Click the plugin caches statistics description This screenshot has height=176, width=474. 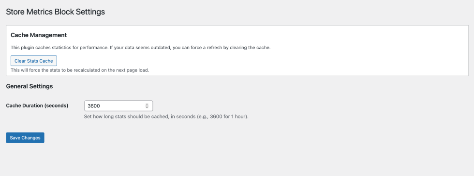[140, 48]
